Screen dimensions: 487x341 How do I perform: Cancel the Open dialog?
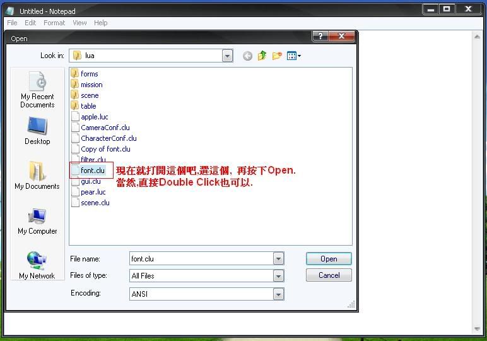[329, 275]
